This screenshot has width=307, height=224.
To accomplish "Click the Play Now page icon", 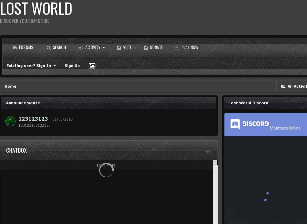I will tap(177, 48).
